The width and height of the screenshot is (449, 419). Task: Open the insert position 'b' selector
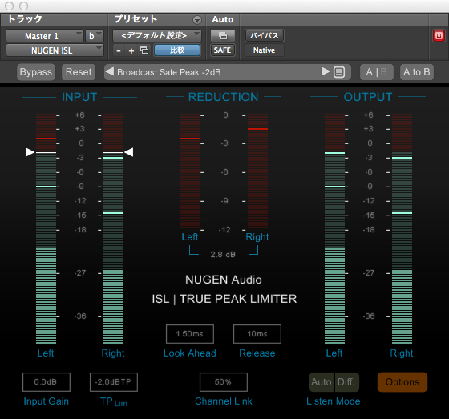point(95,36)
